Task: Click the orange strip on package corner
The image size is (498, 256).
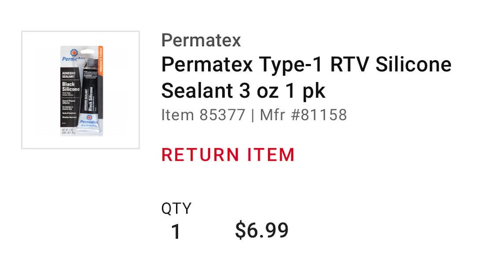Action: pyautogui.click(x=100, y=61)
